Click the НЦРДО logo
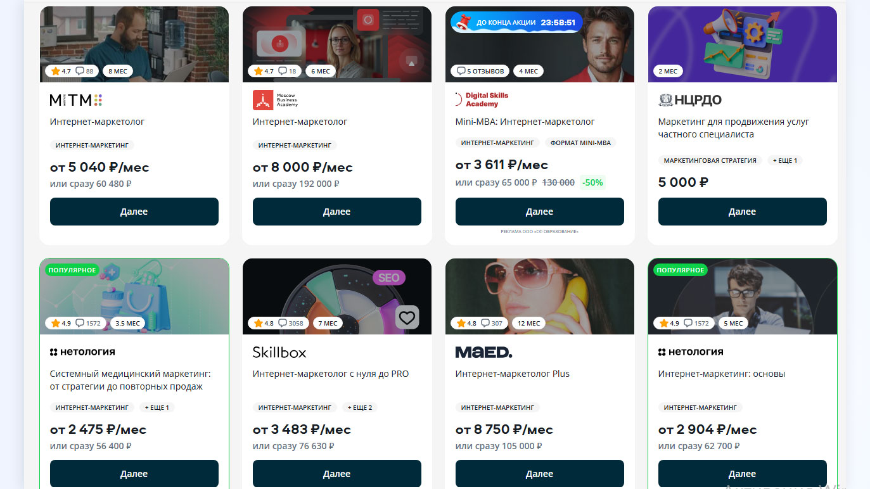 coord(690,100)
